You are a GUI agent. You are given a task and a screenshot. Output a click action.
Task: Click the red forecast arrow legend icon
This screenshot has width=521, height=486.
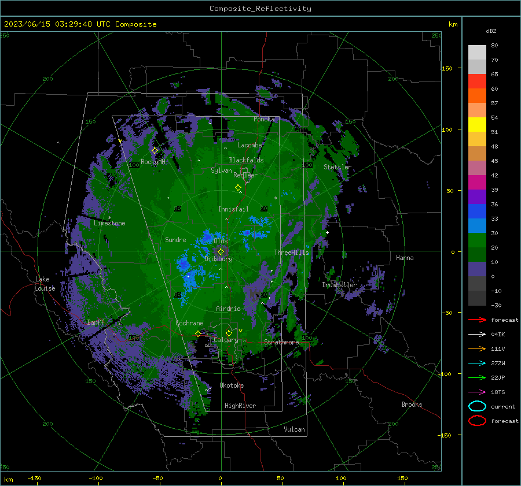(x=477, y=320)
